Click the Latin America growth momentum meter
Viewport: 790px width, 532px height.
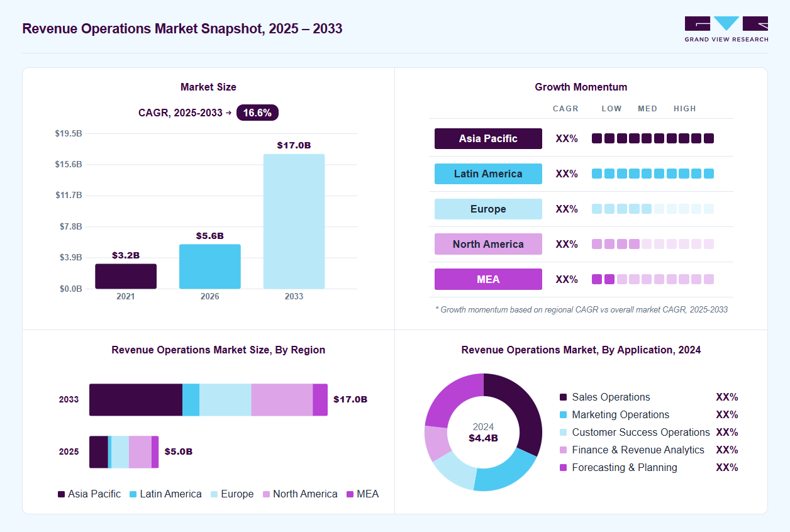click(653, 174)
